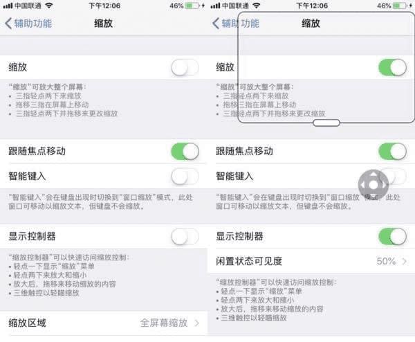Tap battery icon in left status bar

coord(192,6)
